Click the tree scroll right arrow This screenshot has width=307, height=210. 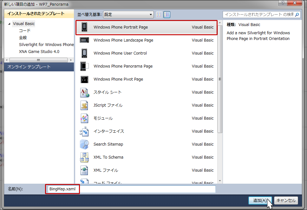[x=71, y=60]
